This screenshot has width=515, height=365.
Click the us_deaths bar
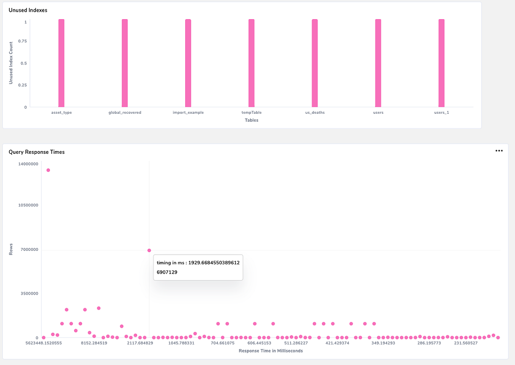tap(315, 63)
